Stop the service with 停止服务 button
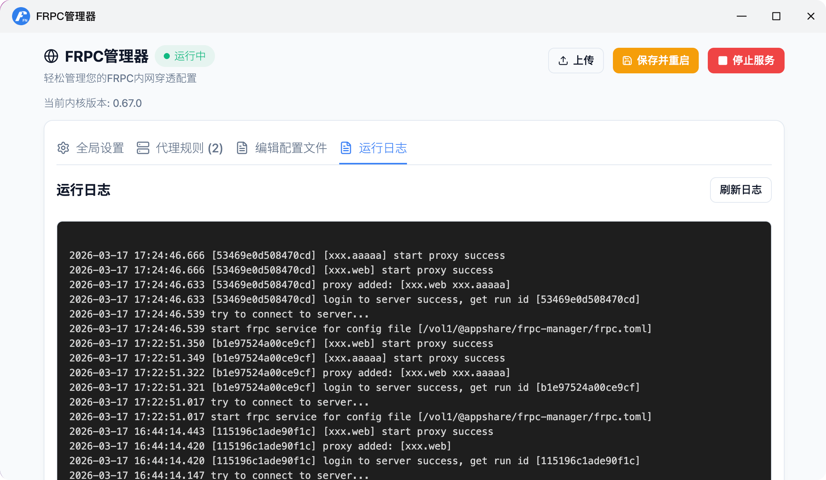The image size is (826, 480). pyautogui.click(x=746, y=61)
